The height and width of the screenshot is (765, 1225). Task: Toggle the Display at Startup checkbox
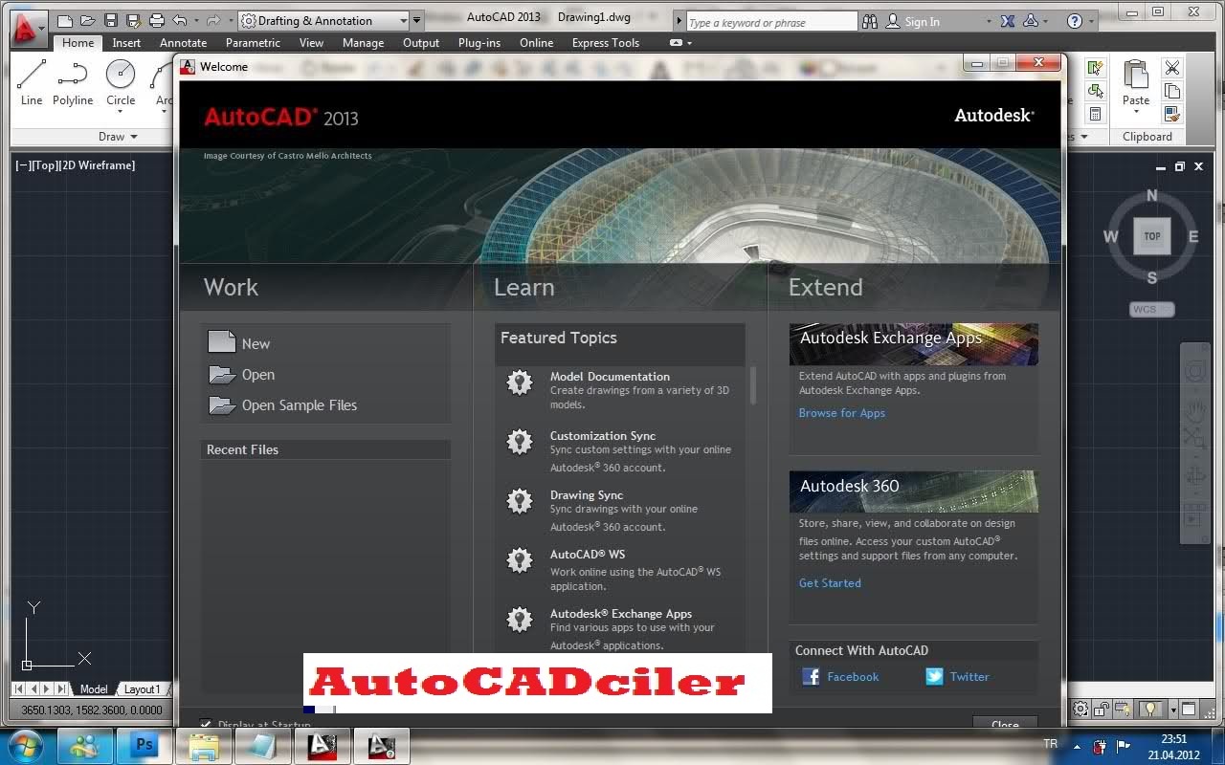[x=205, y=725]
